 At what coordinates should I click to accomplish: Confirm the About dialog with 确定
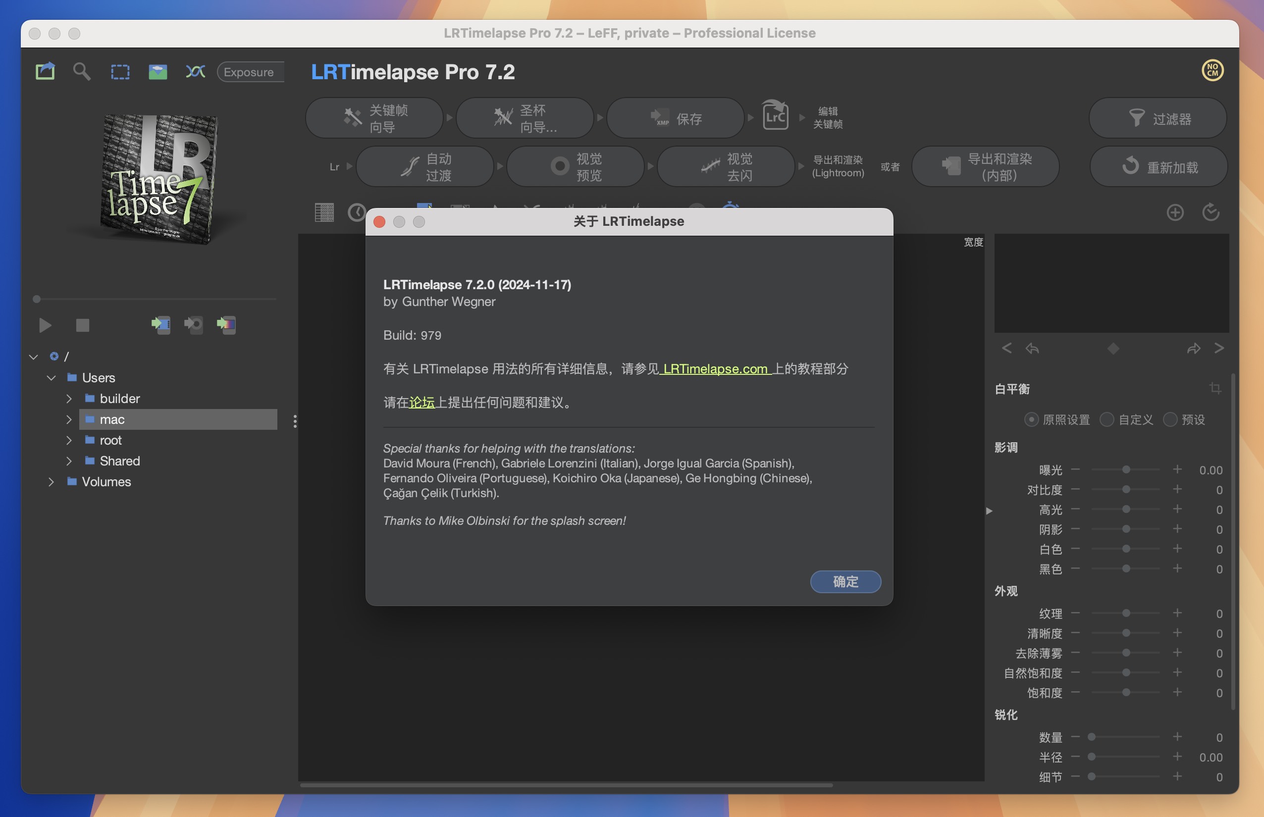tap(845, 581)
